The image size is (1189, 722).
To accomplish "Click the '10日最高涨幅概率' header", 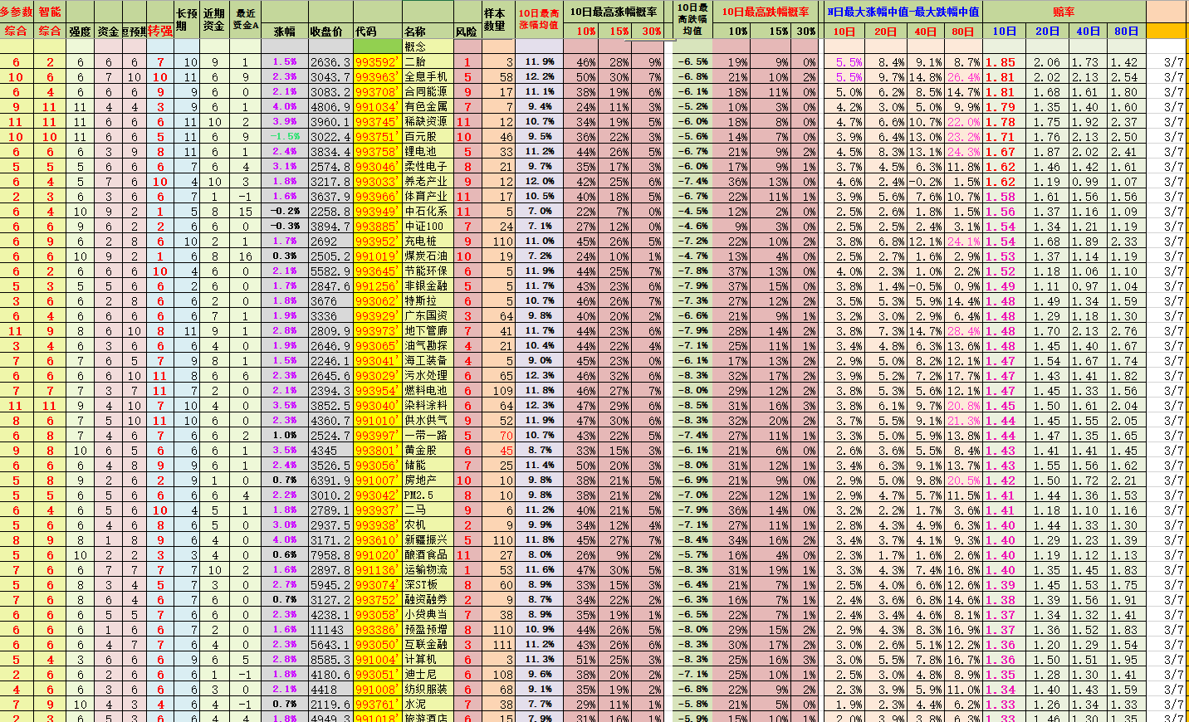I will point(614,12).
